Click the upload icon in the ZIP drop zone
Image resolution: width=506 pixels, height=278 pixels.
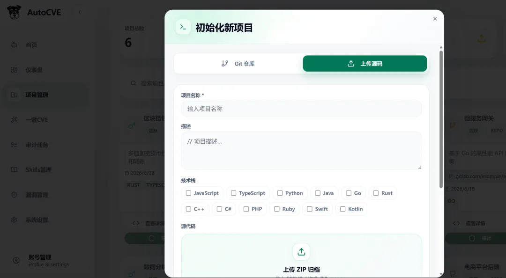tap(301, 251)
